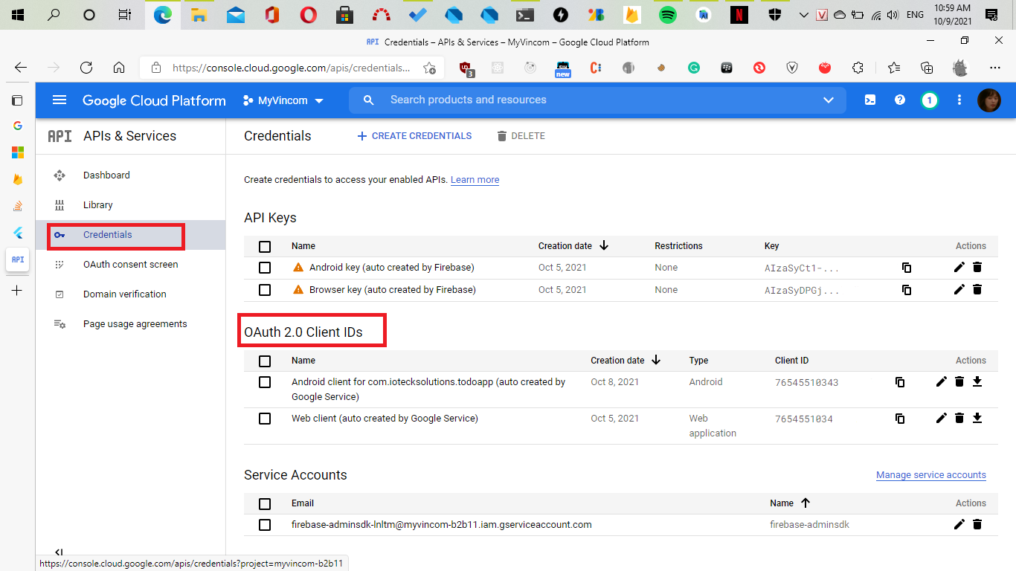Viewport: 1016px width, 571px height.
Task: Collapse the APIs & Services side navigation
Action: (60, 553)
